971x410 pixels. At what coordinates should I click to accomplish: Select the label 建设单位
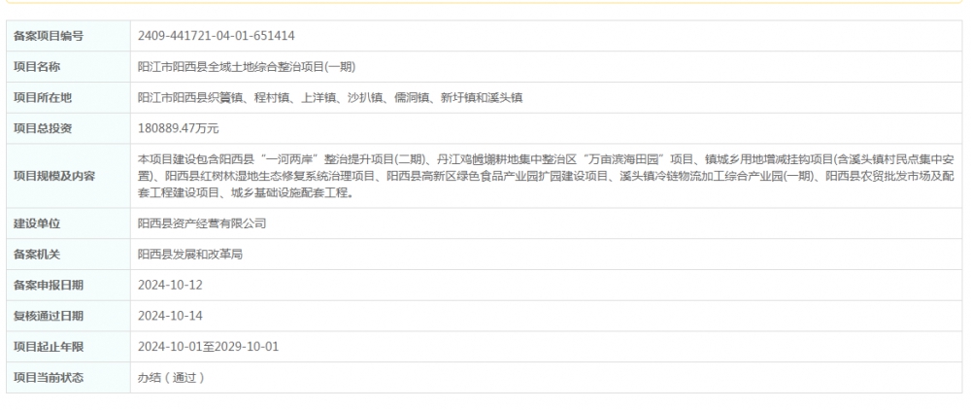pos(37,223)
